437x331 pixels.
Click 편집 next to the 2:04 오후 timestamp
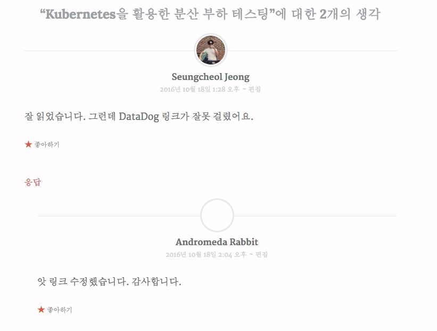[x=261, y=255]
